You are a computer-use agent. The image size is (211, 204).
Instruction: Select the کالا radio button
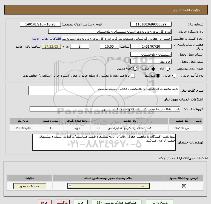(167, 69)
